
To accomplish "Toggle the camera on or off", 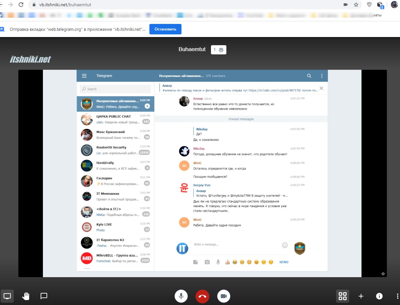I will point(224,296).
